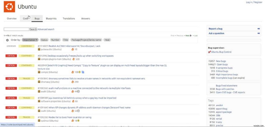The width and height of the screenshot is (265, 127).
Task: Click Log in / Register link
Action: pyautogui.click(x=254, y=2)
